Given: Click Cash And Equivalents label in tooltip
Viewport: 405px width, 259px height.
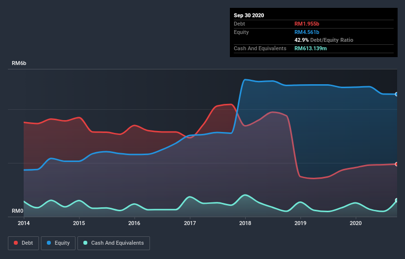Looking at the screenshot, I should (x=260, y=48).
